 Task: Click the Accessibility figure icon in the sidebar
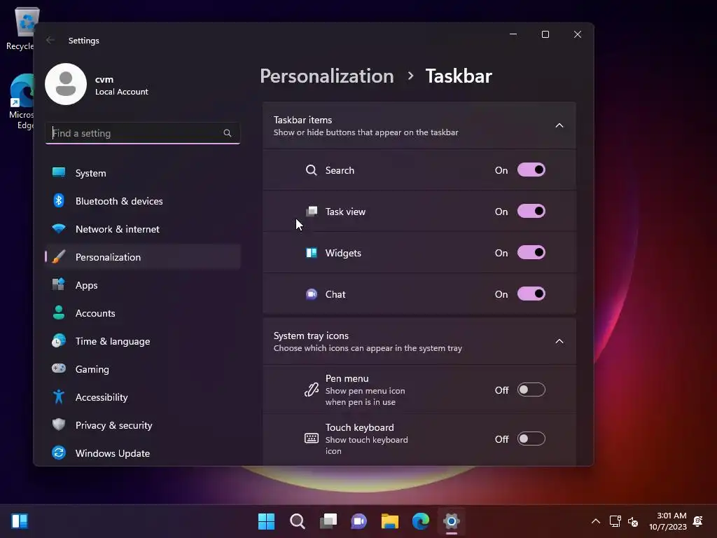(x=59, y=396)
